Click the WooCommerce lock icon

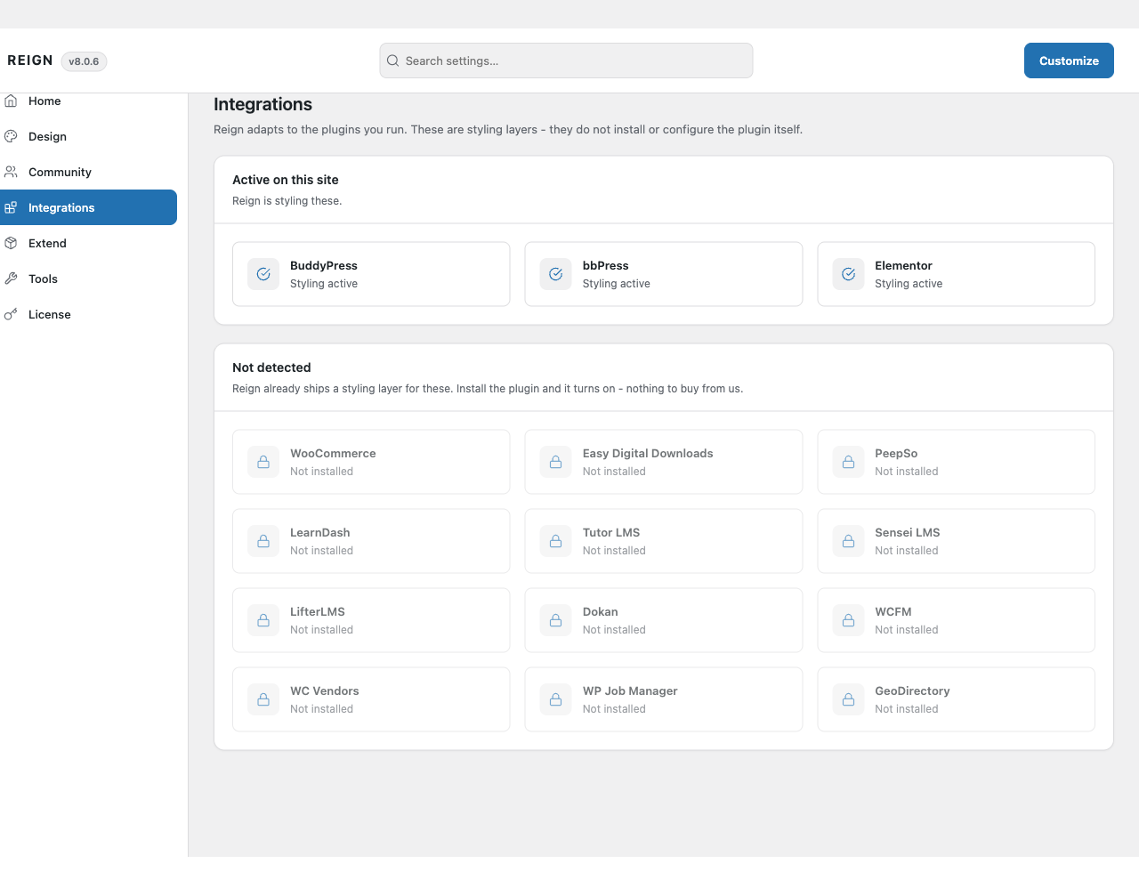coord(263,462)
